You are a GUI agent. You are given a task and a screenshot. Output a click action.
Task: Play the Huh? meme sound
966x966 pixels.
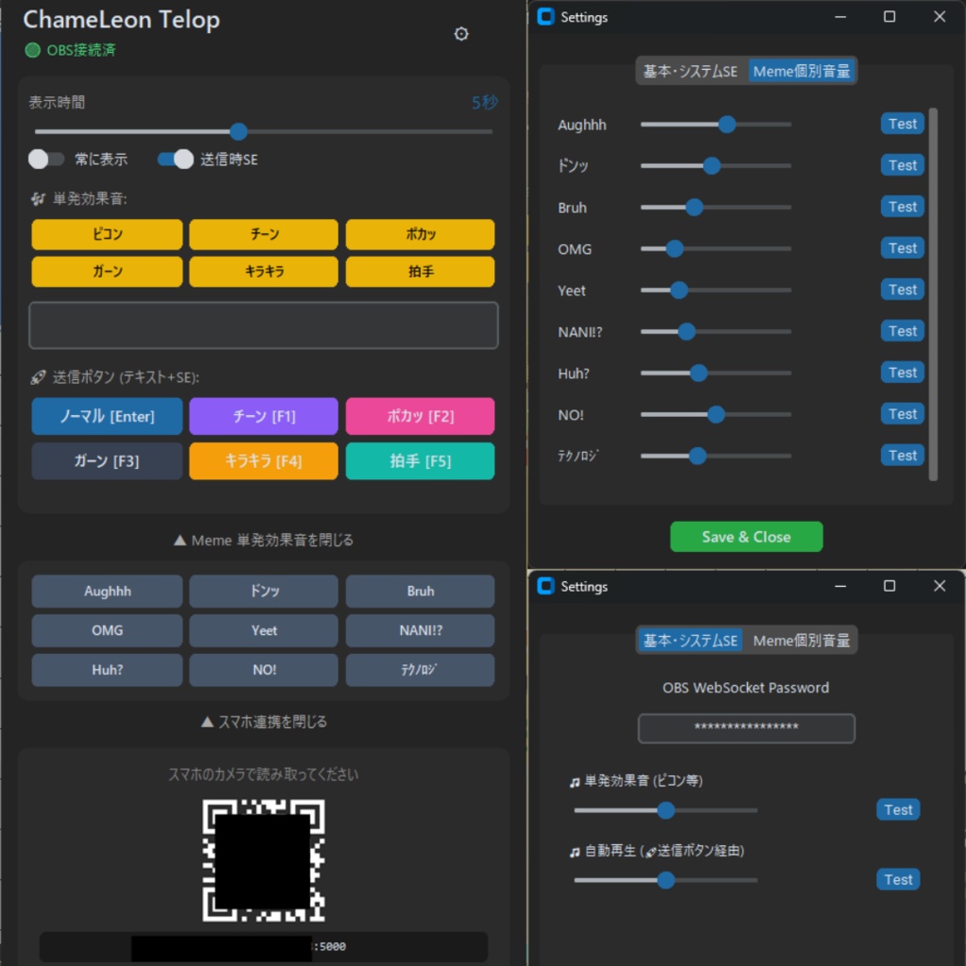pos(108,671)
